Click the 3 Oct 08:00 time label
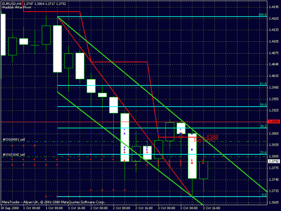 (189, 208)
